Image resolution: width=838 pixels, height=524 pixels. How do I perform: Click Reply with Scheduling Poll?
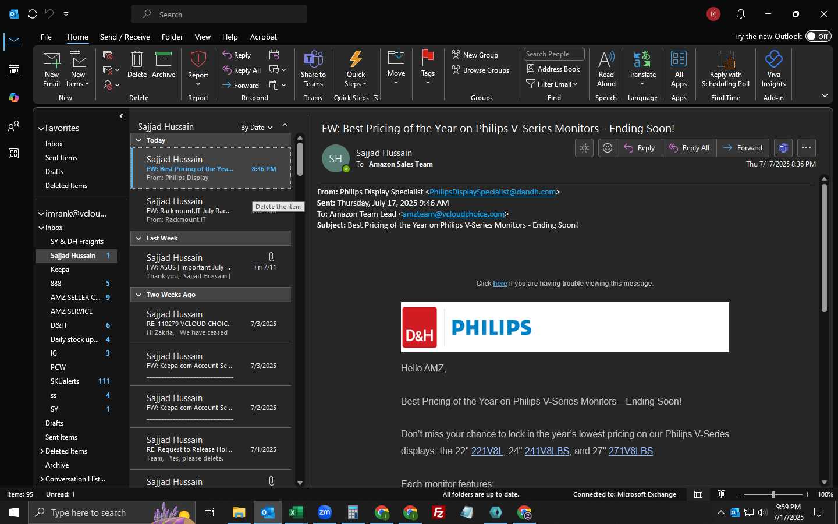726,69
